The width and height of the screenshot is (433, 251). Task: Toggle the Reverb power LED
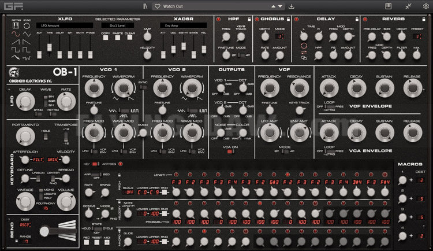(365, 19)
